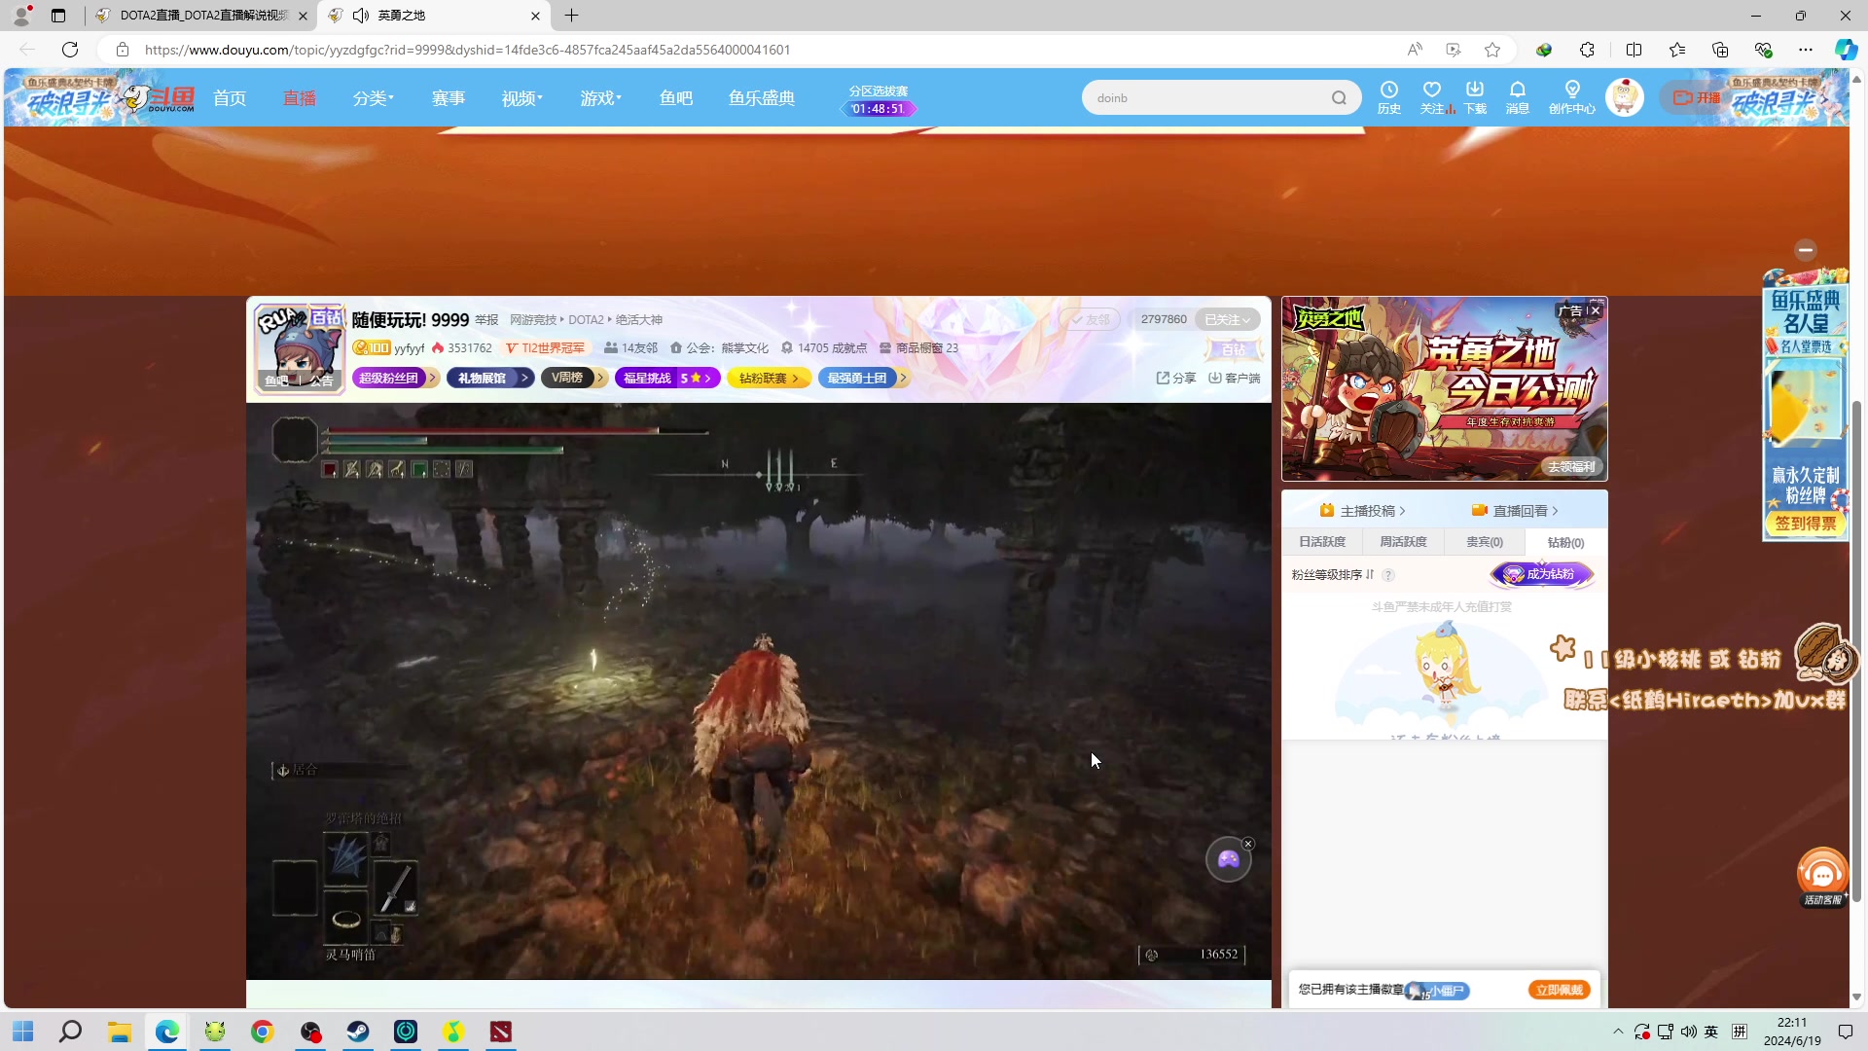Viewport: 1868px width, 1051px height.
Task: Click the 立即佩戴 button
Action: tap(1559, 990)
